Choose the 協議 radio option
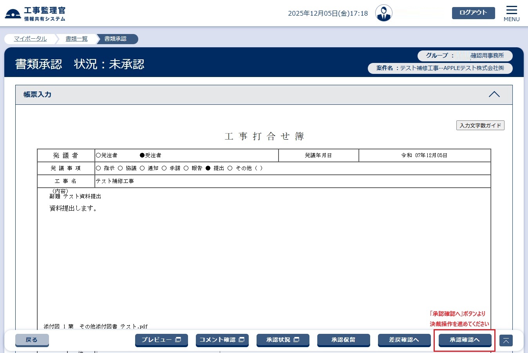The width and height of the screenshot is (528, 353). pos(120,168)
